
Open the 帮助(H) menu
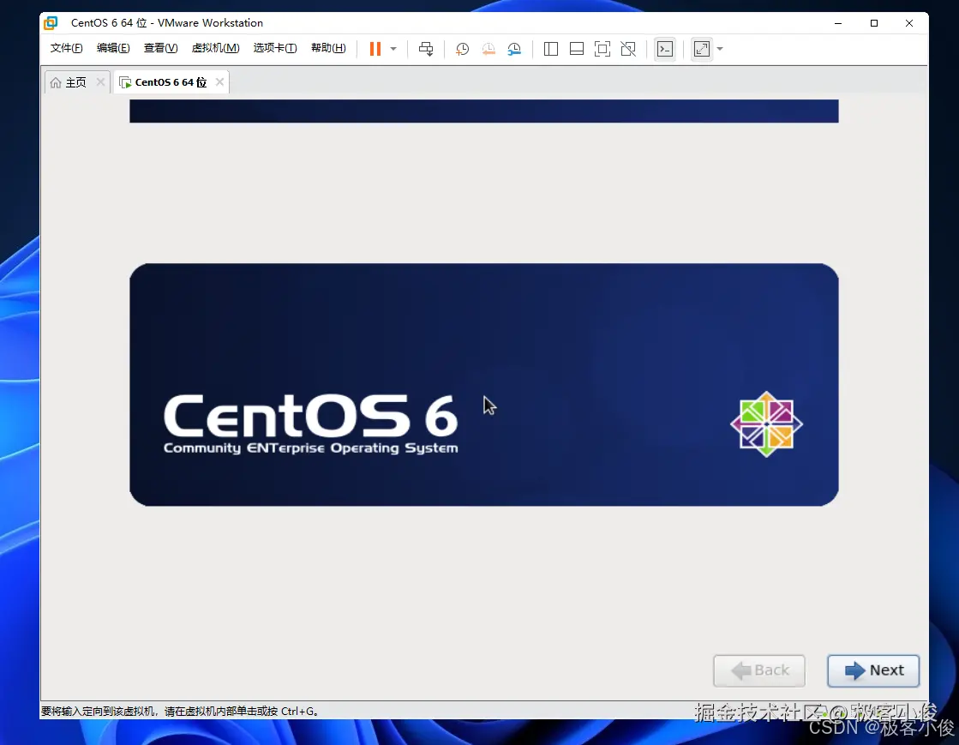(328, 48)
